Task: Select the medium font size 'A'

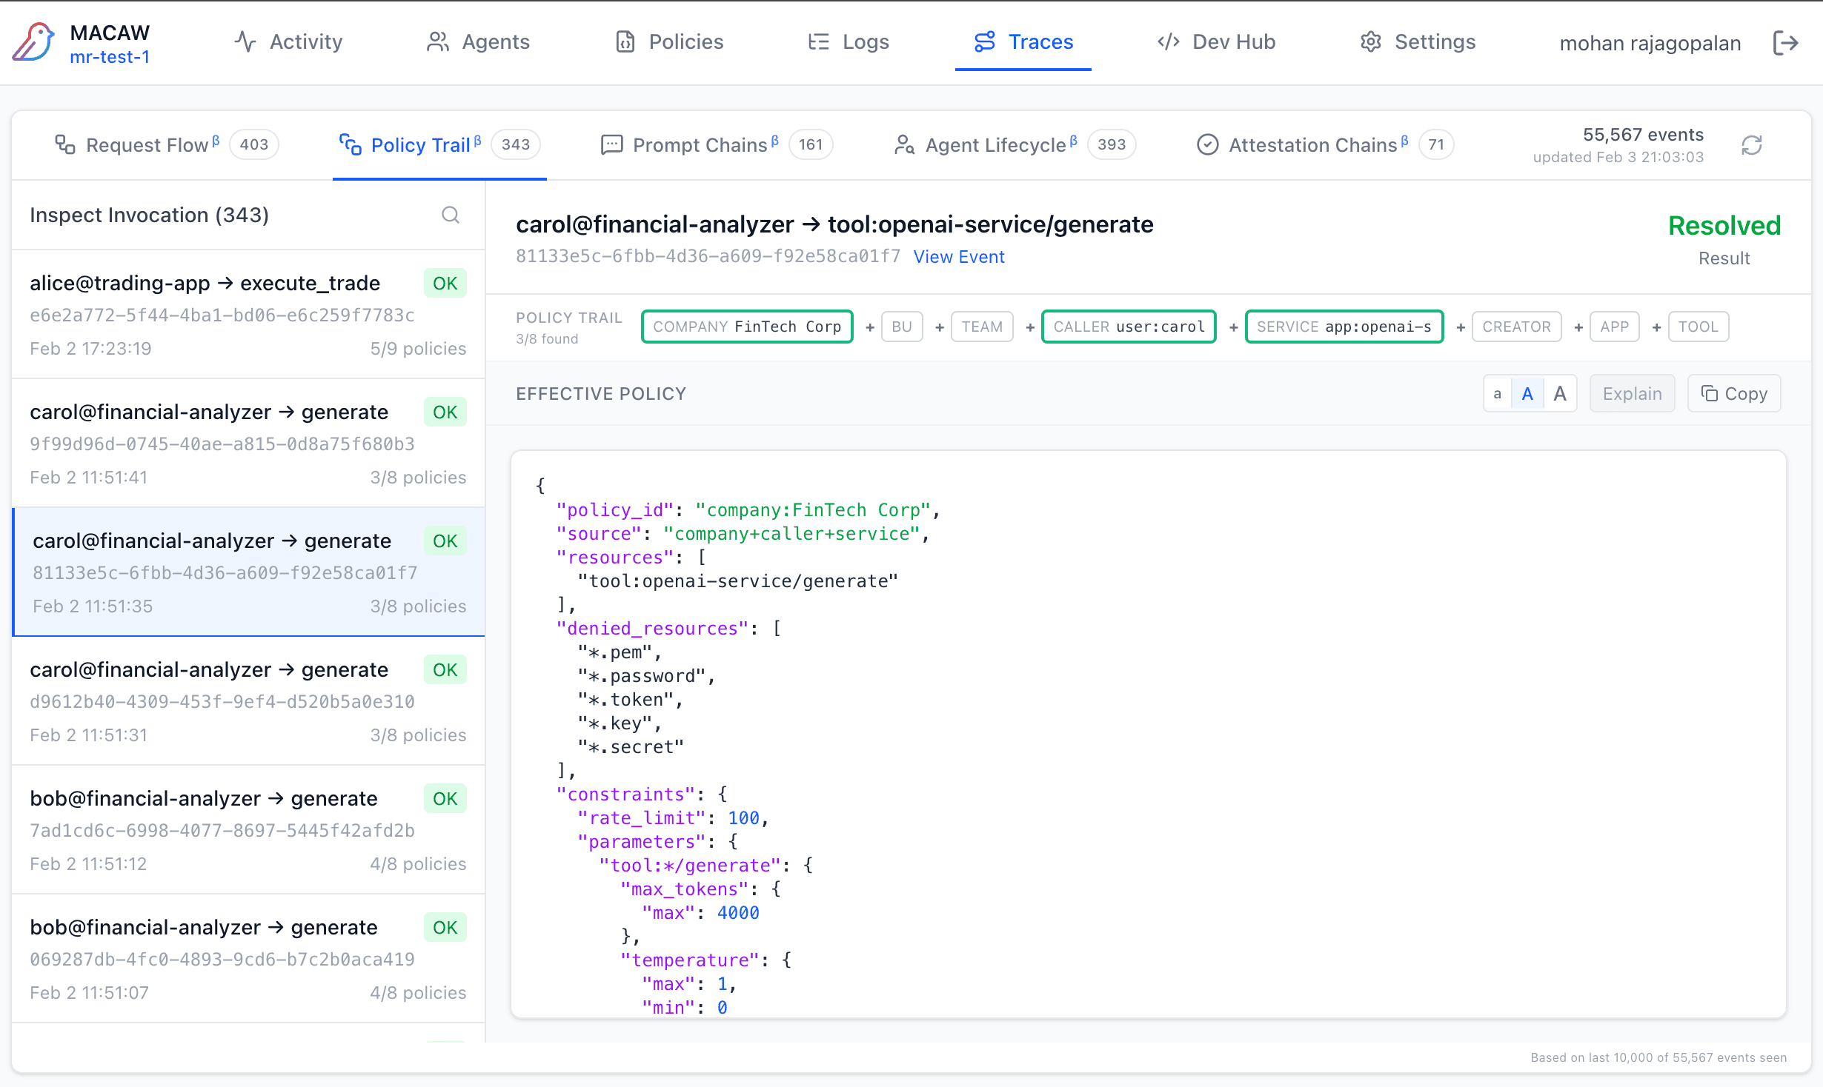Action: click(1527, 394)
